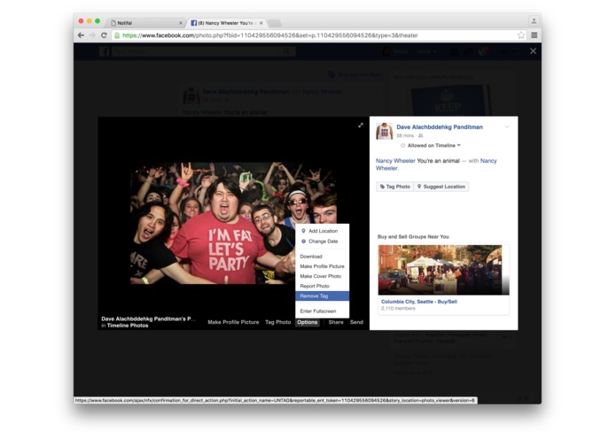Close the Notifai tab

pyautogui.click(x=180, y=23)
